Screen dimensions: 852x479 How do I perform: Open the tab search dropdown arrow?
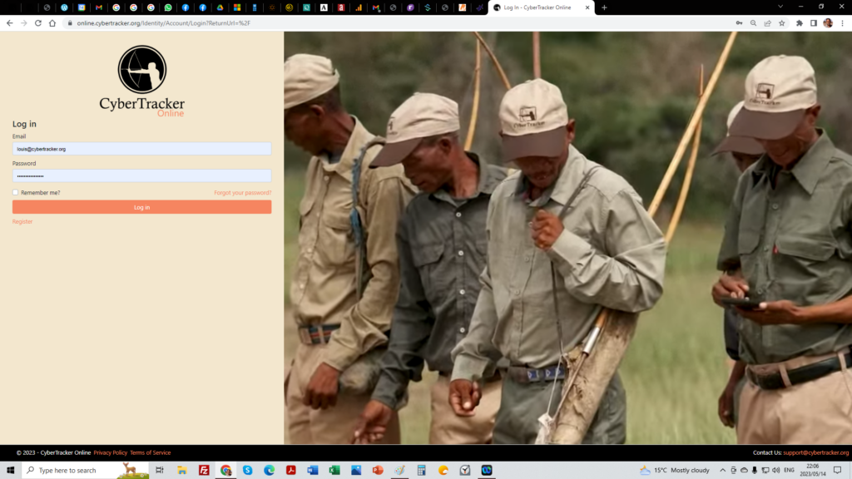(780, 7)
